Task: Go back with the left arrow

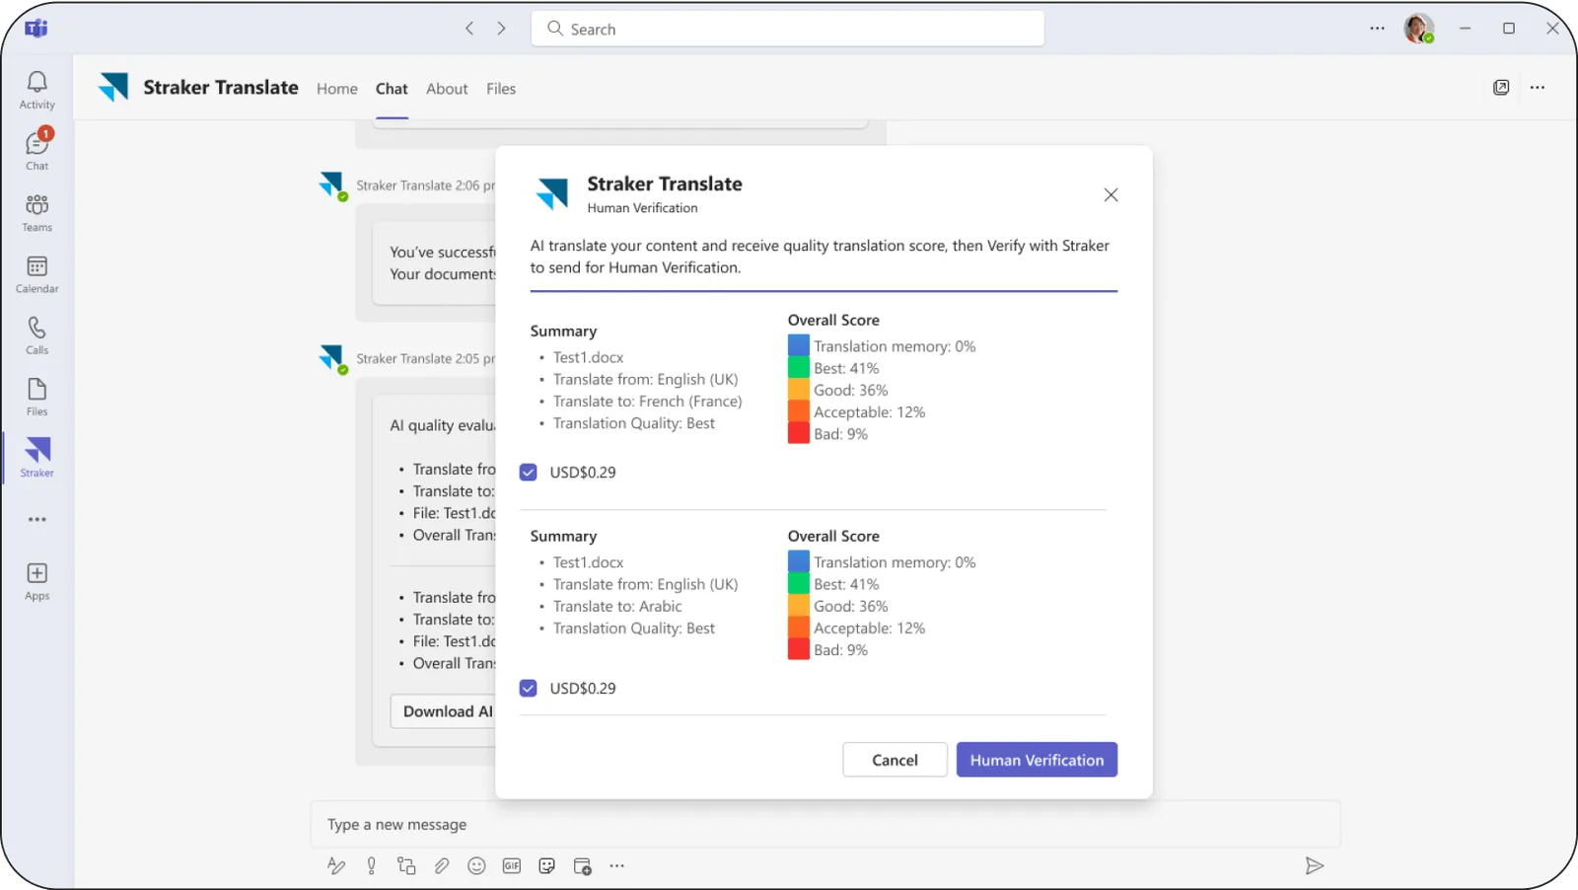Action: click(469, 29)
